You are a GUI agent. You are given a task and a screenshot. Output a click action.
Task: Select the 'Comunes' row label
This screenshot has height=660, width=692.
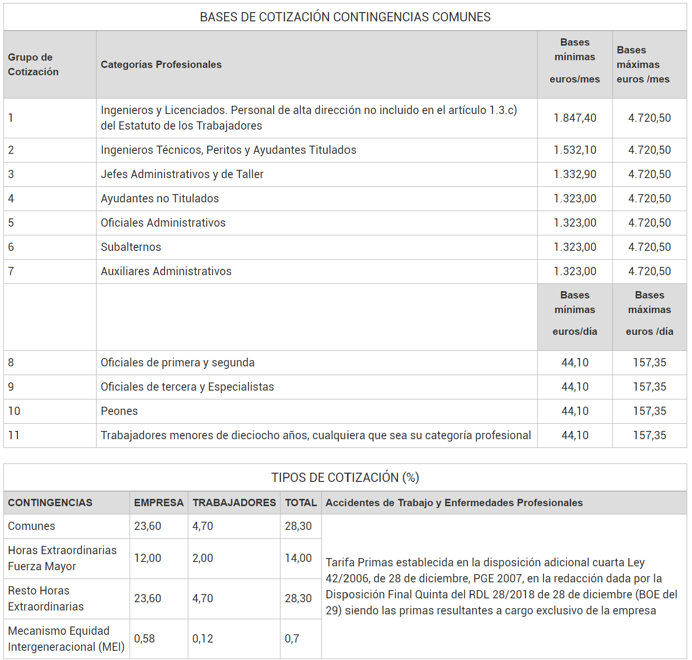(x=32, y=526)
